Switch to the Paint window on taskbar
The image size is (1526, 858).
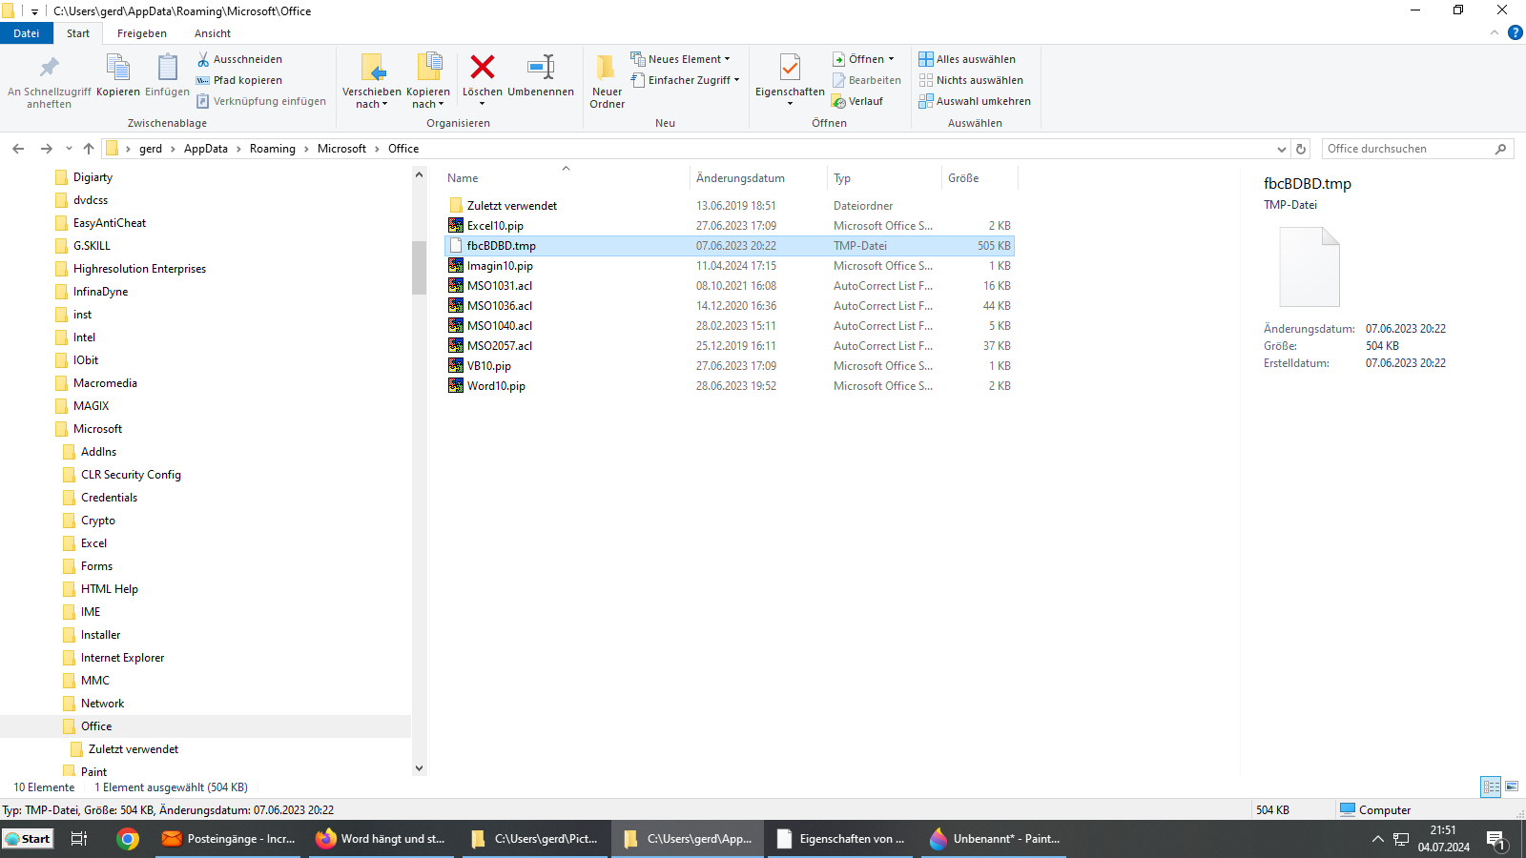coord(993,839)
